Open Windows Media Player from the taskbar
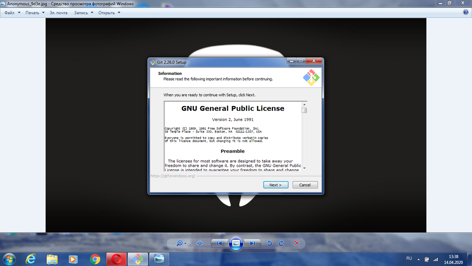Viewport: 472px width, 266px height. 73,259
